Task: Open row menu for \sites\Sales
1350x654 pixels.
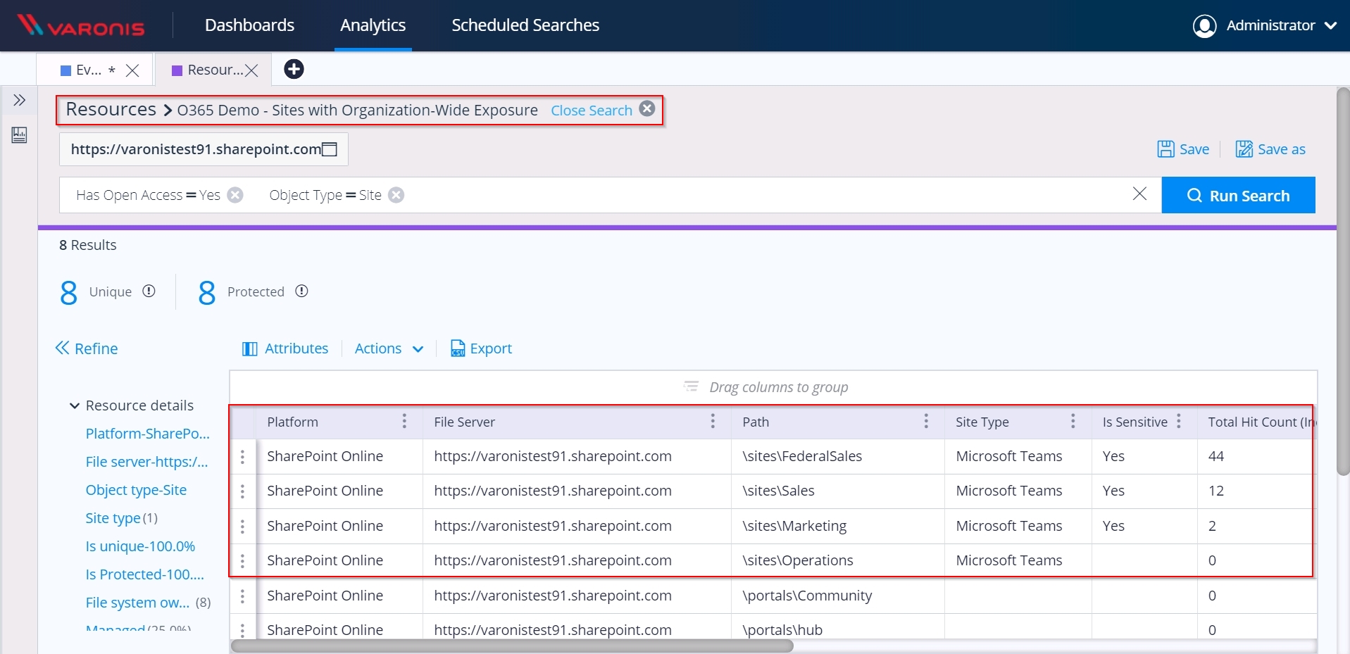Action: [242, 491]
